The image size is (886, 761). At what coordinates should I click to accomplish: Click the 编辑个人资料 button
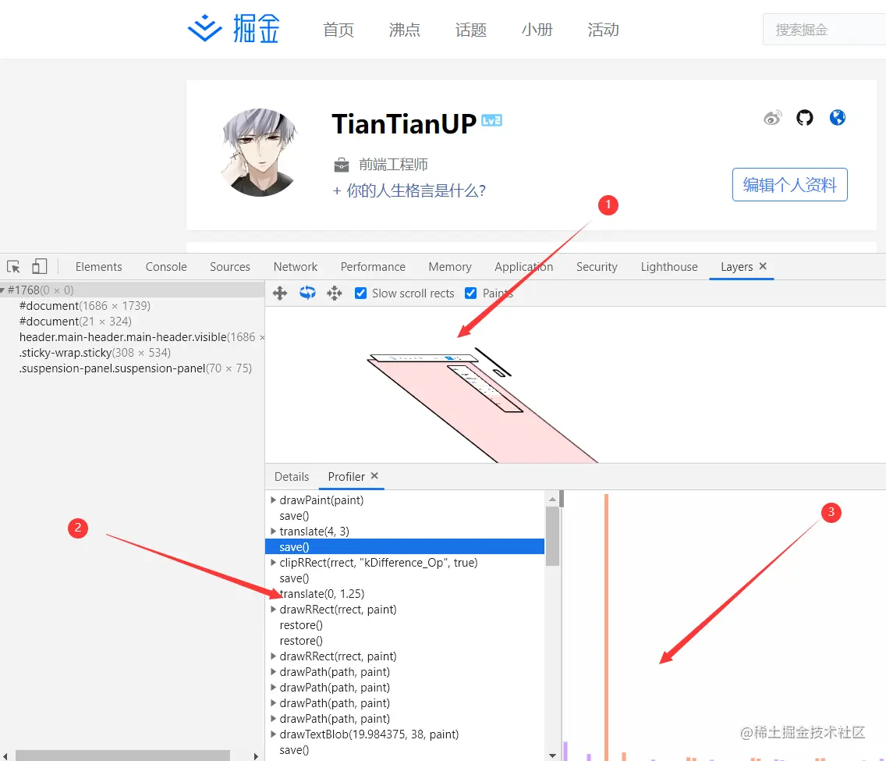(790, 184)
